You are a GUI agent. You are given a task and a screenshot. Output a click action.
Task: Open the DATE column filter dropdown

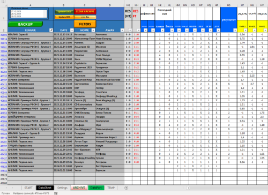tap(72, 30)
